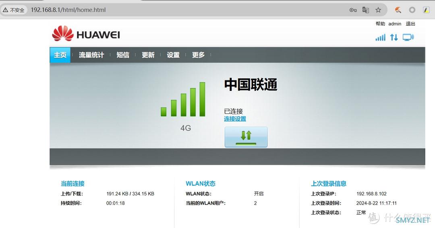
Task: Click the 已连接 status text
Action: pyautogui.click(x=233, y=111)
